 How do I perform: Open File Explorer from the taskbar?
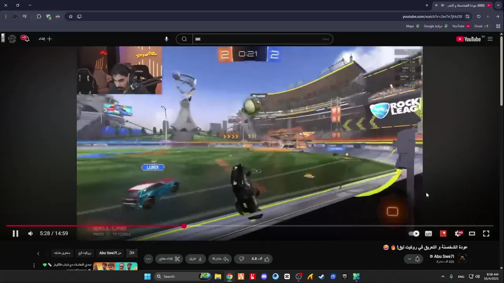[x=218, y=276]
